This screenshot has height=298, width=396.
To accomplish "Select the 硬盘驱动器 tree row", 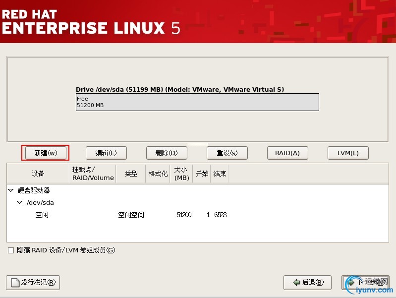I will click(197, 190).
